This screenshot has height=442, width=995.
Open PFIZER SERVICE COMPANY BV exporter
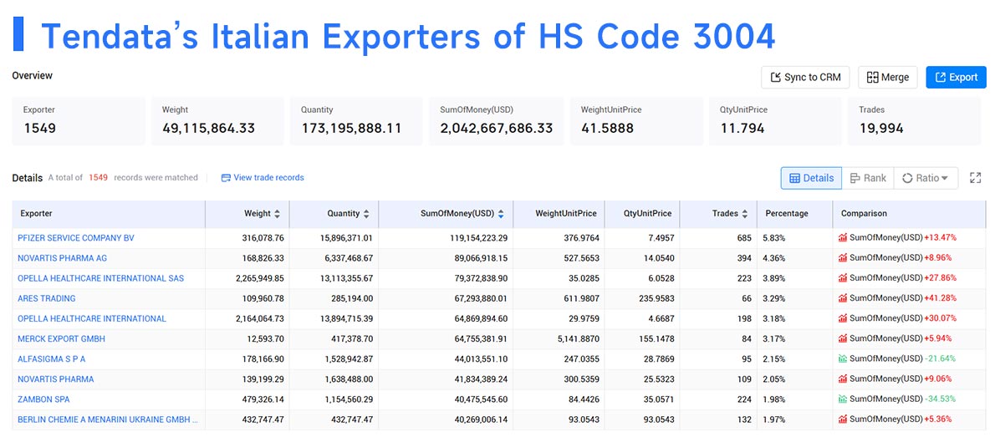click(x=76, y=238)
